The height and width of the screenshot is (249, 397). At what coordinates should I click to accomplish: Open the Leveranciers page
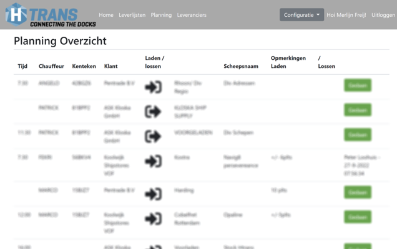(192, 15)
